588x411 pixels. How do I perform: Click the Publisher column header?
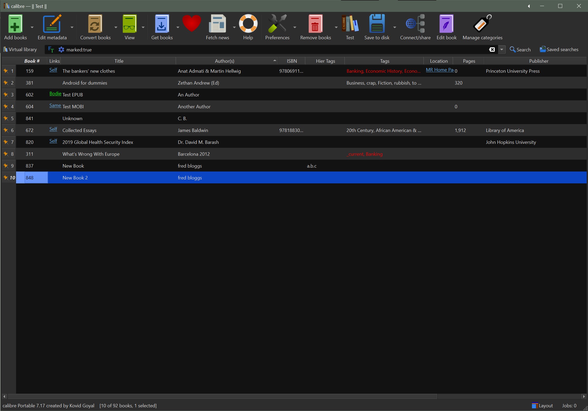point(538,61)
